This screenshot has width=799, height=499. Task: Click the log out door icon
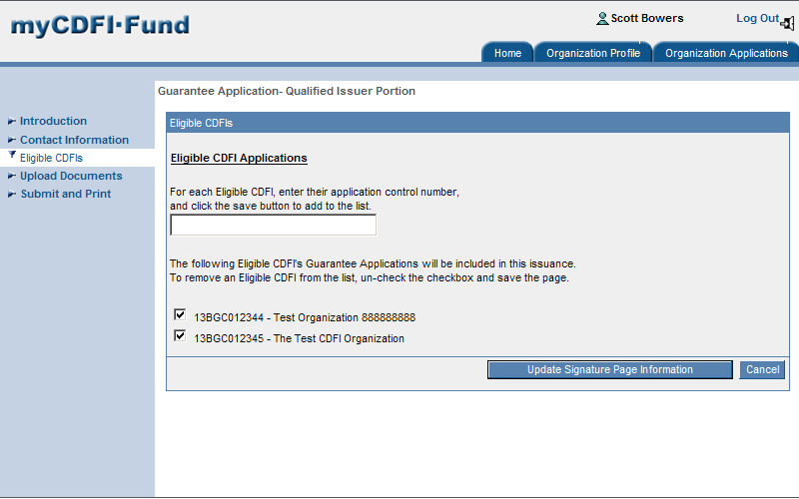788,23
